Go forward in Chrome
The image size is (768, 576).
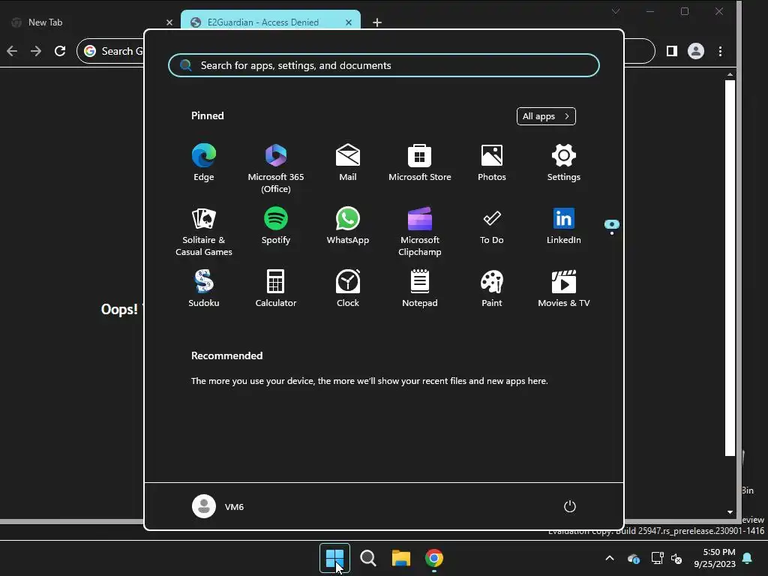click(x=36, y=51)
